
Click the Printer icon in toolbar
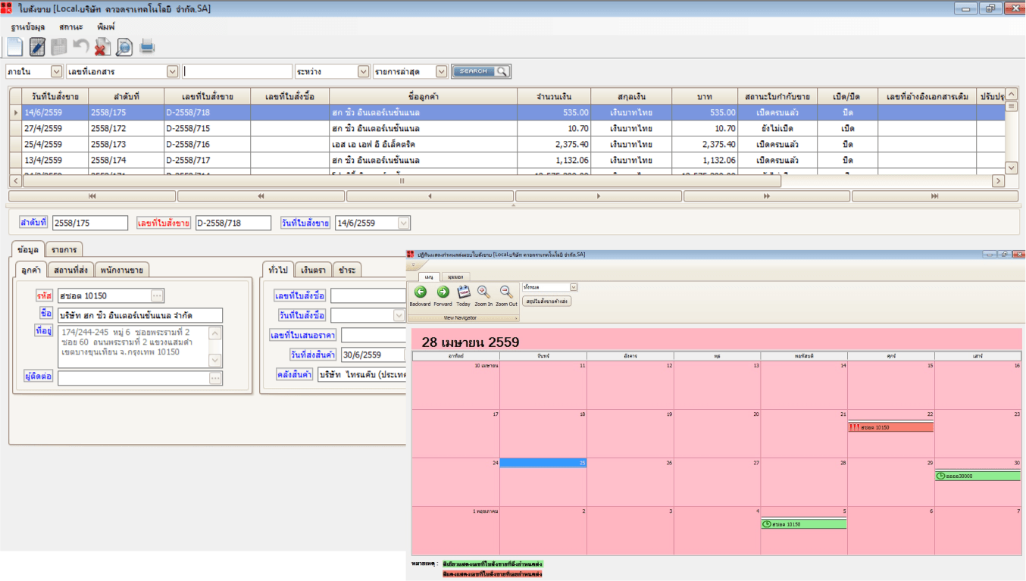pos(147,47)
